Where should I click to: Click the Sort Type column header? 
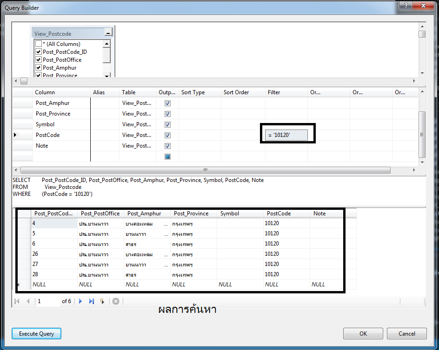click(193, 92)
